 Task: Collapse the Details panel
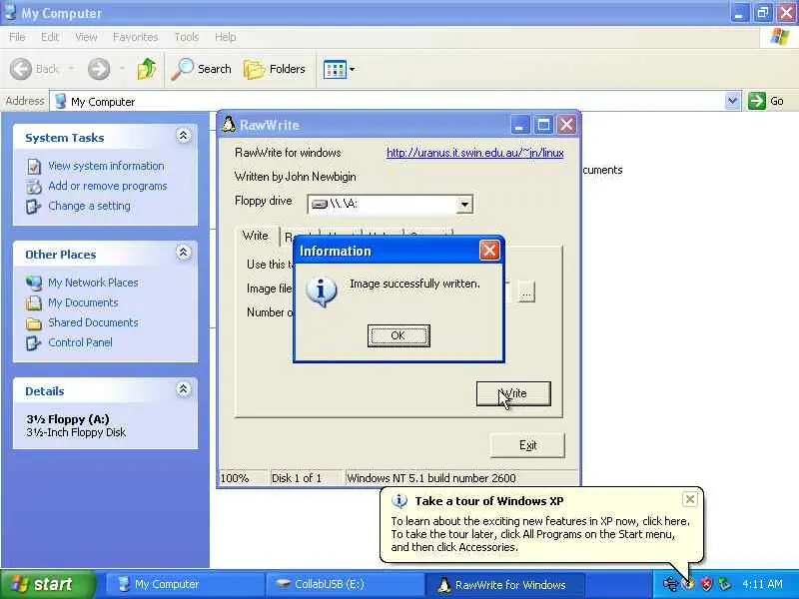tap(183, 389)
